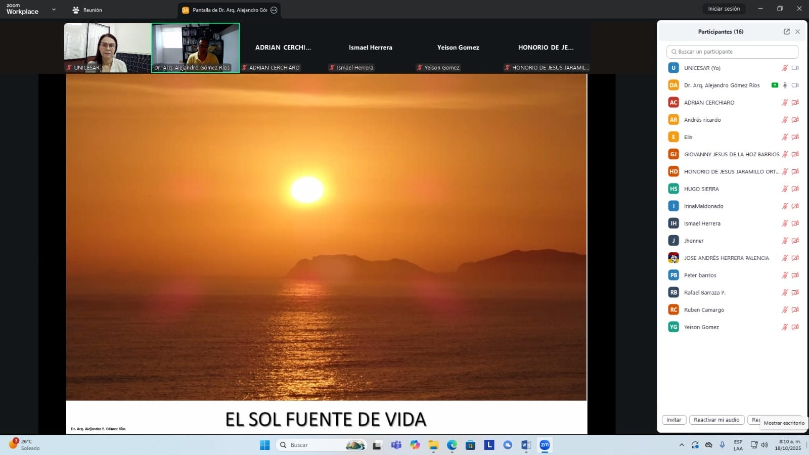Pop out the Participantes panel
This screenshot has width=809, height=455.
point(786,32)
